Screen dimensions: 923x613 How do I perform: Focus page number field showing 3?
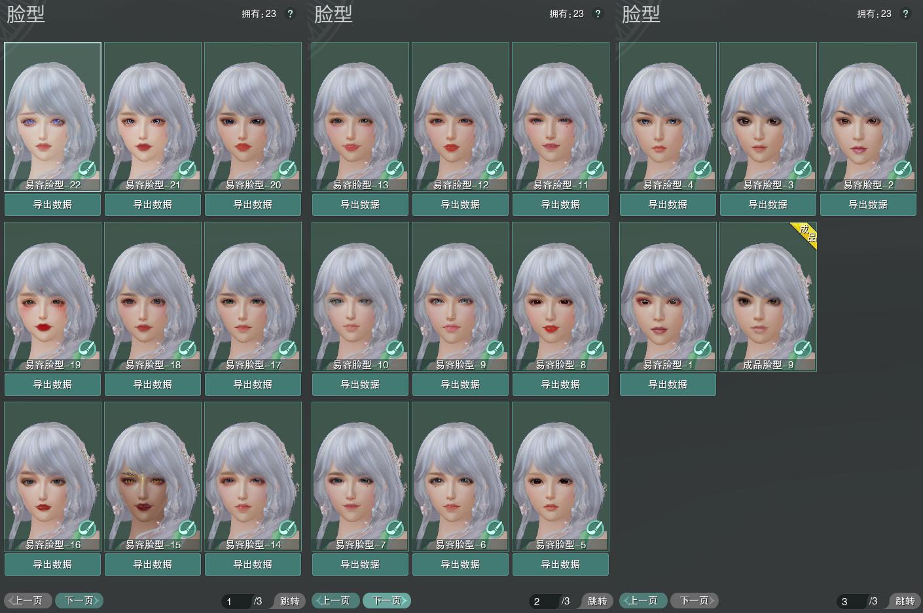coord(852,601)
